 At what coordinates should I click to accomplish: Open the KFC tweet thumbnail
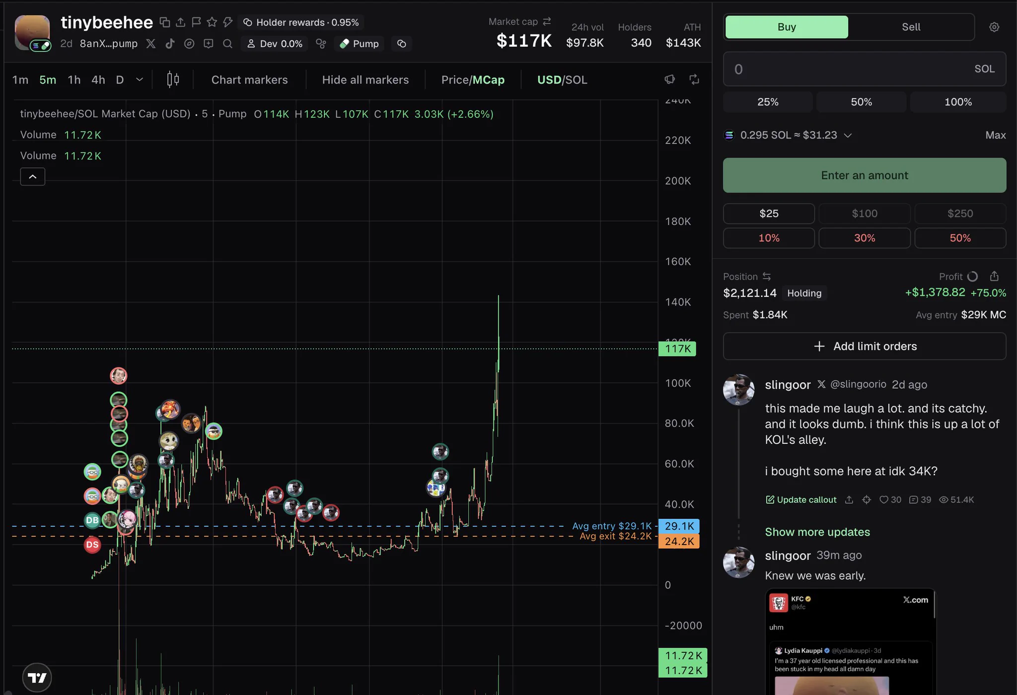point(850,641)
